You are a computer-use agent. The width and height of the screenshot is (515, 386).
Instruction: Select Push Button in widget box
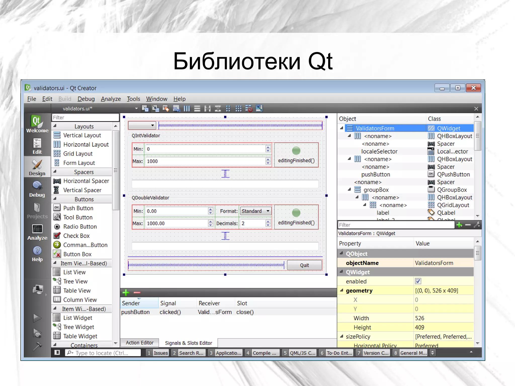(x=78, y=208)
